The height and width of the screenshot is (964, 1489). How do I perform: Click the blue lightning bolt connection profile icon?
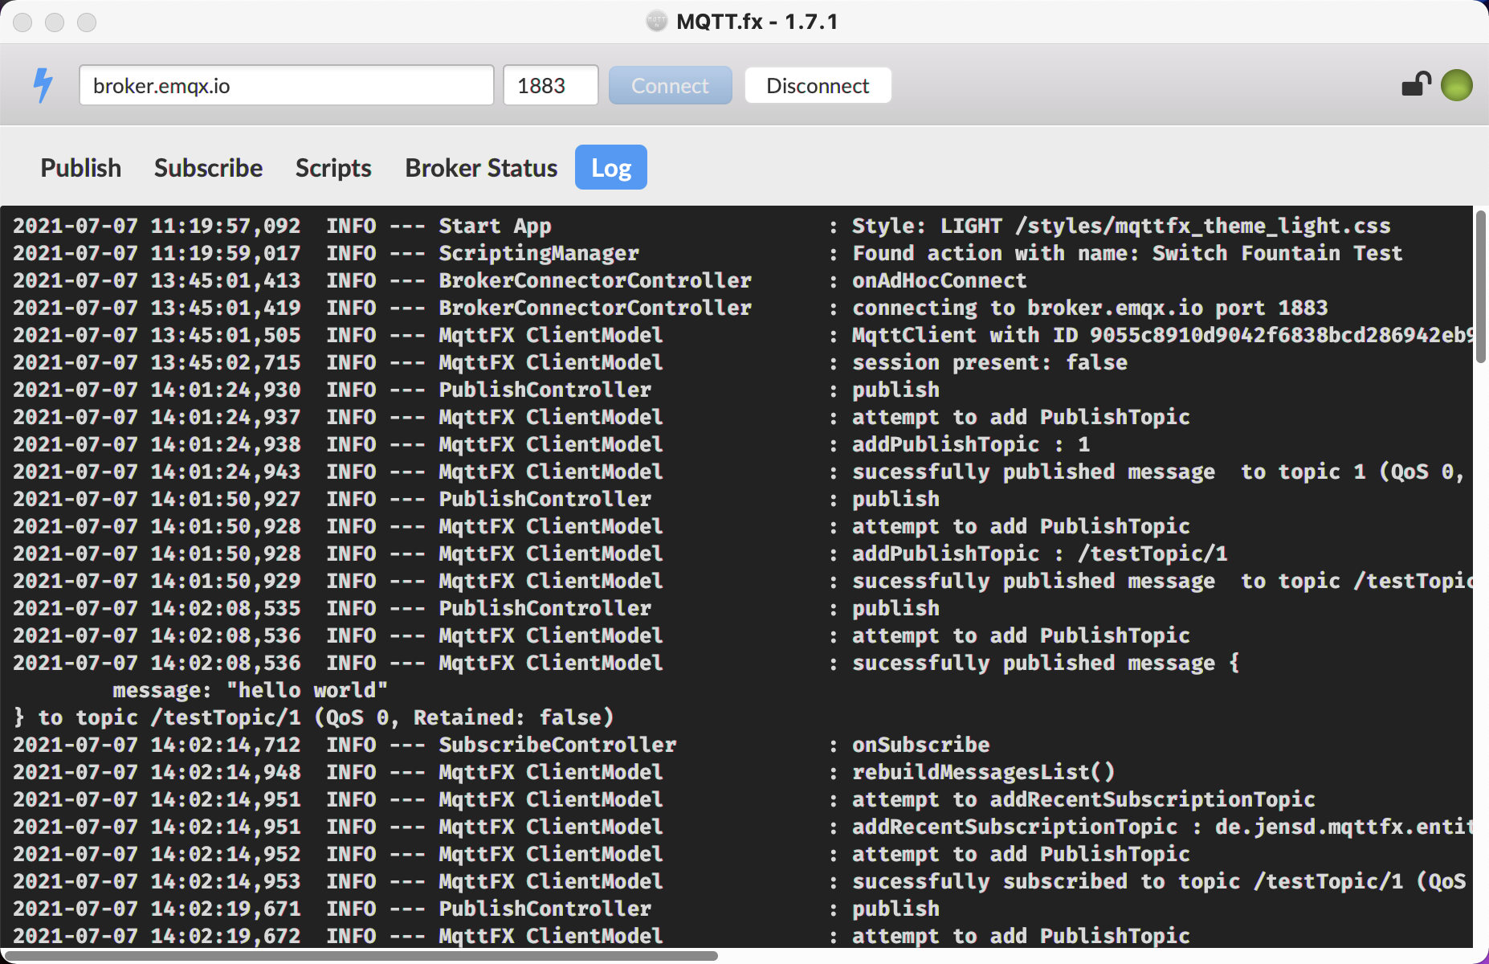43,85
